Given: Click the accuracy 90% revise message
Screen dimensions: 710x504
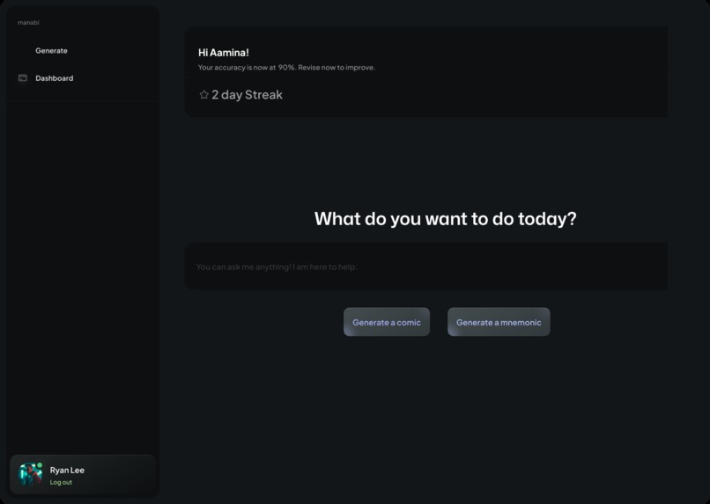Looking at the screenshot, I should click(x=286, y=68).
